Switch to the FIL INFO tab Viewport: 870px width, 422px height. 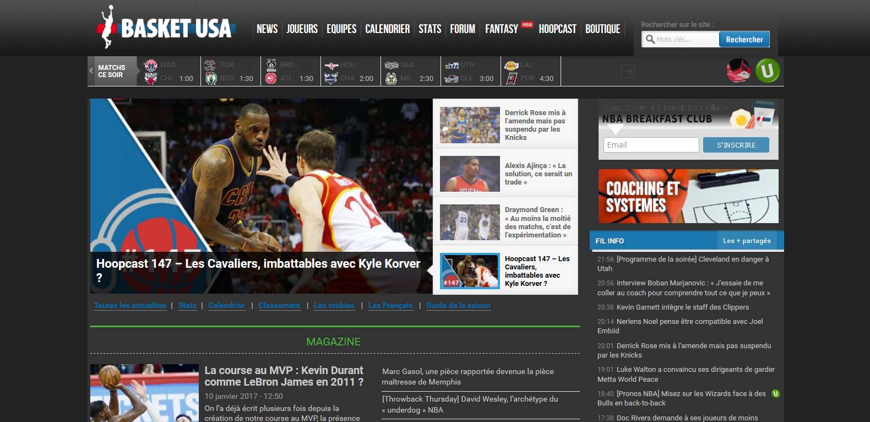(610, 241)
